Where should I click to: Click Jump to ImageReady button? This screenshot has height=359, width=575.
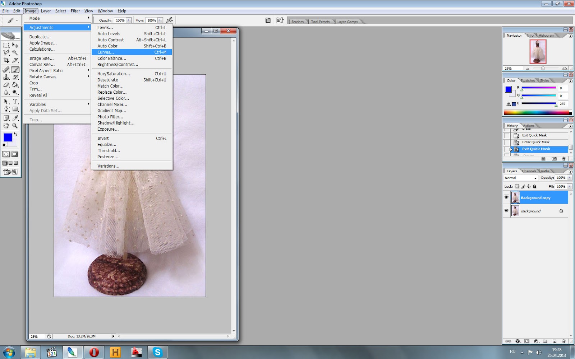[10, 172]
